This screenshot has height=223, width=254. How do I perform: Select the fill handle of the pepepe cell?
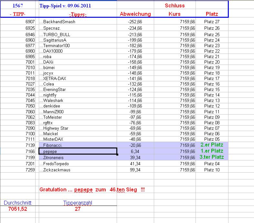(117, 155)
